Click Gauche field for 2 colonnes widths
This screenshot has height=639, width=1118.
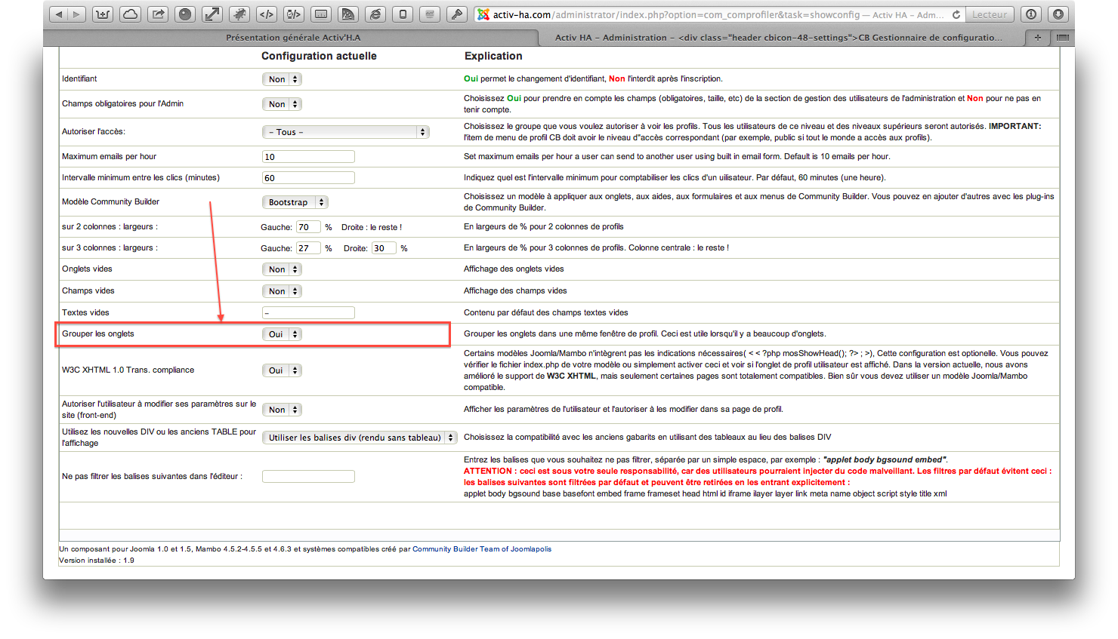pyautogui.click(x=308, y=227)
